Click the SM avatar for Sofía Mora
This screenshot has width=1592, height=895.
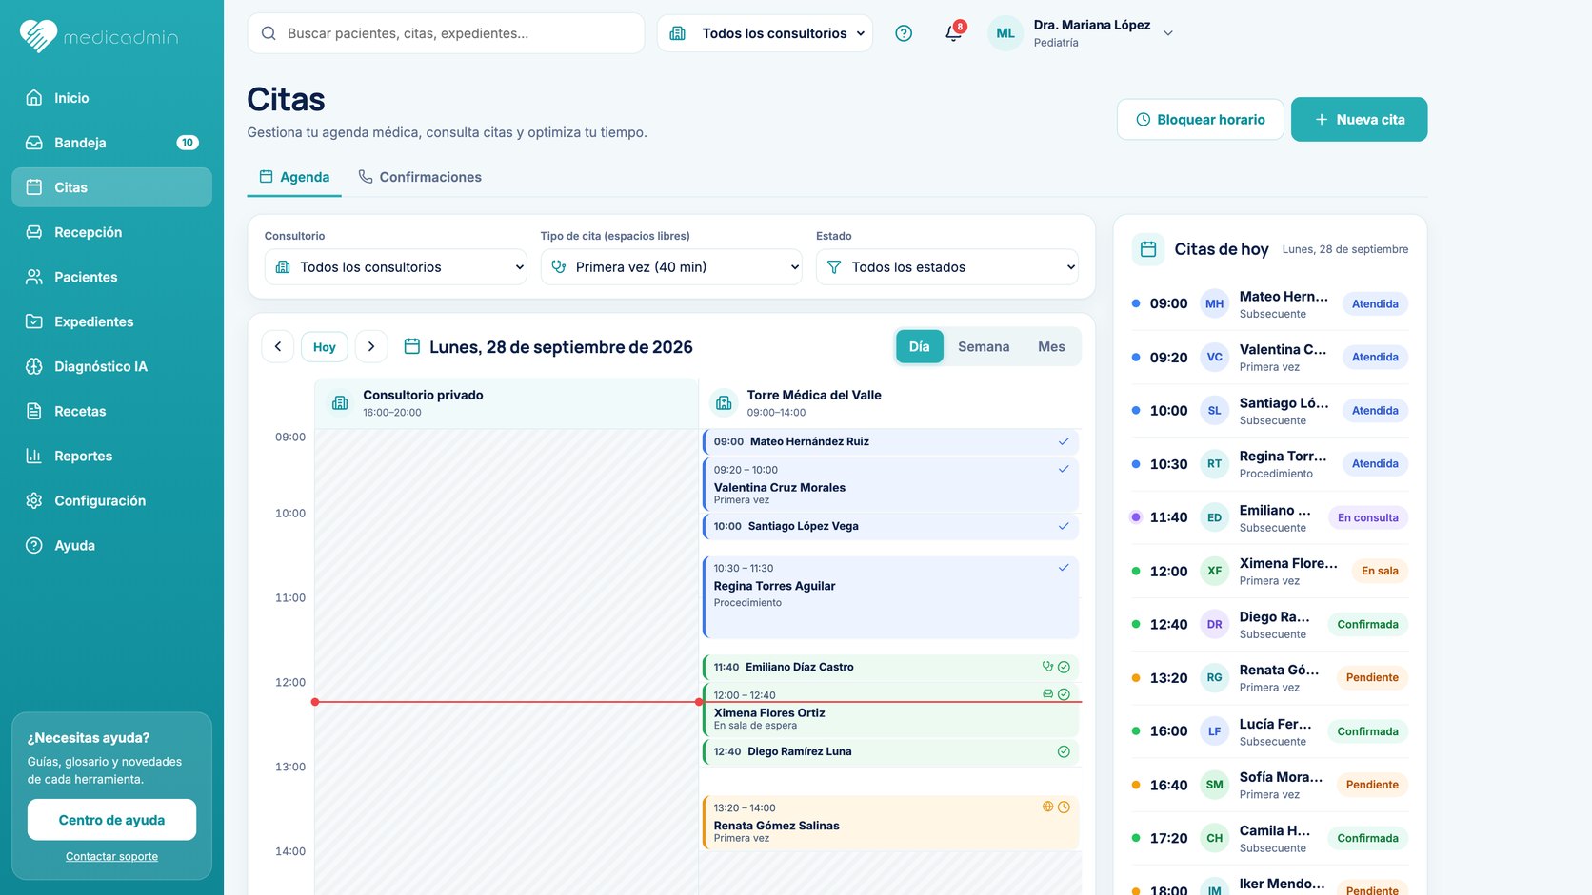point(1214,785)
